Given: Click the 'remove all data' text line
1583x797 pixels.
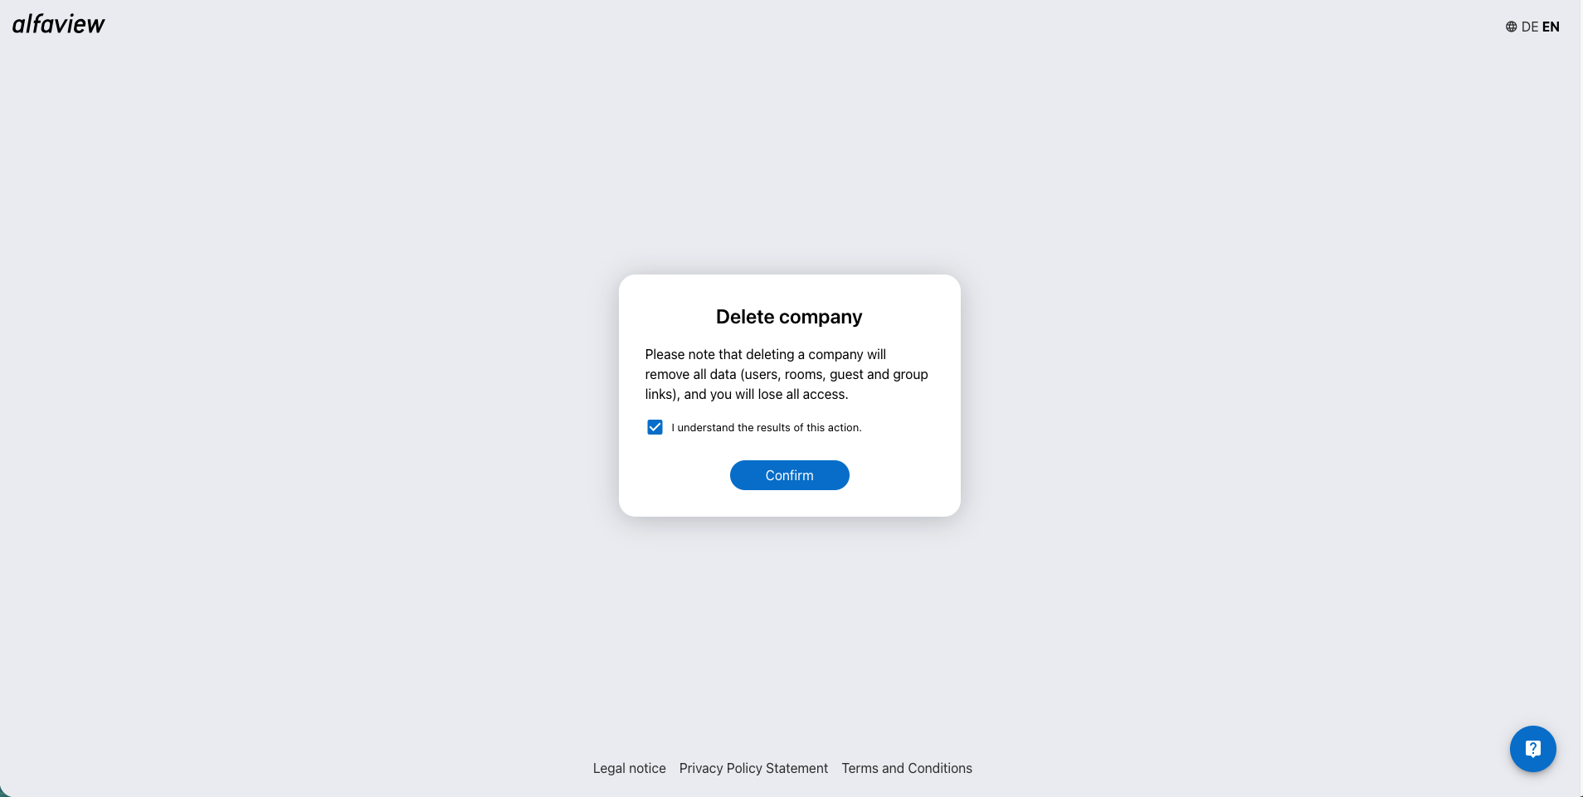Looking at the screenshot, I should [786, 374].
